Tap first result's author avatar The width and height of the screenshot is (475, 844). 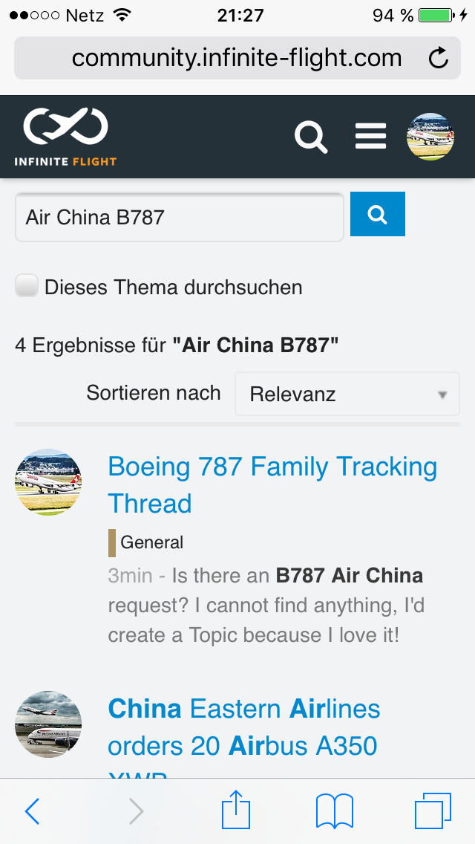47,481
